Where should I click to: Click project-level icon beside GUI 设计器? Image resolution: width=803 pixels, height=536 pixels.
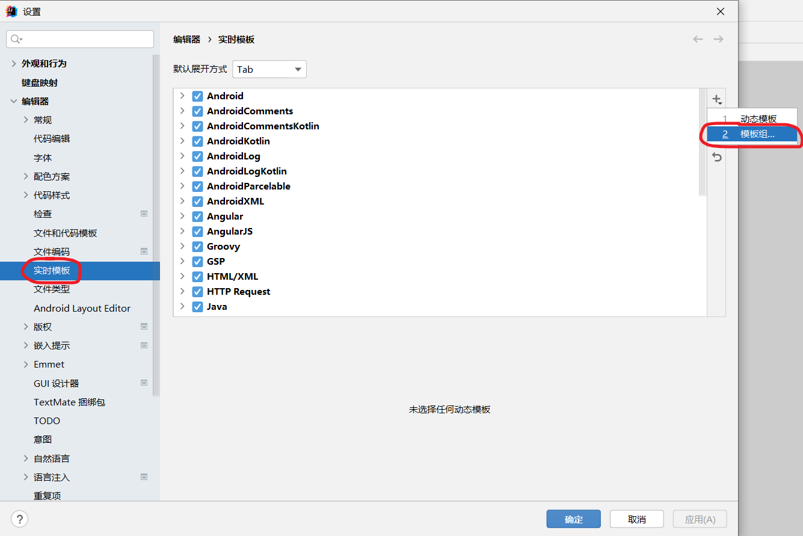(x=144, y=383)
